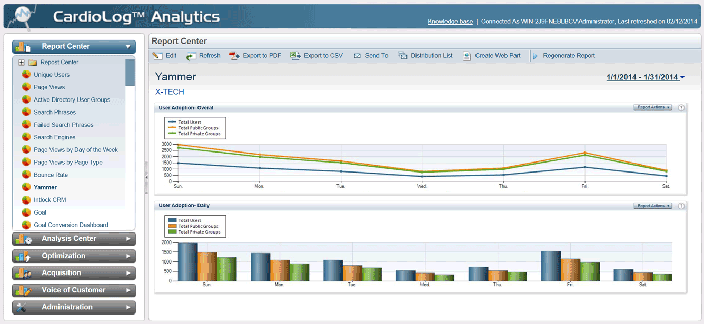Image resolution: width=704 pixels, height=324 pixels.
Task: Click the Intlock CRM pie icon
Action: 26,200
